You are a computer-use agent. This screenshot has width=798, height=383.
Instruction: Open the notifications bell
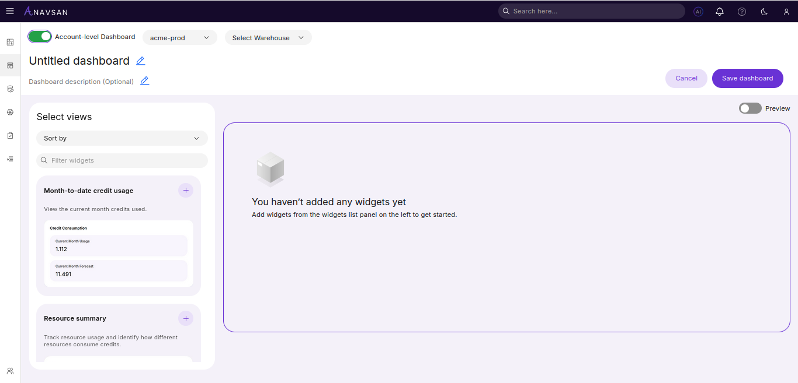pos(720,11)
